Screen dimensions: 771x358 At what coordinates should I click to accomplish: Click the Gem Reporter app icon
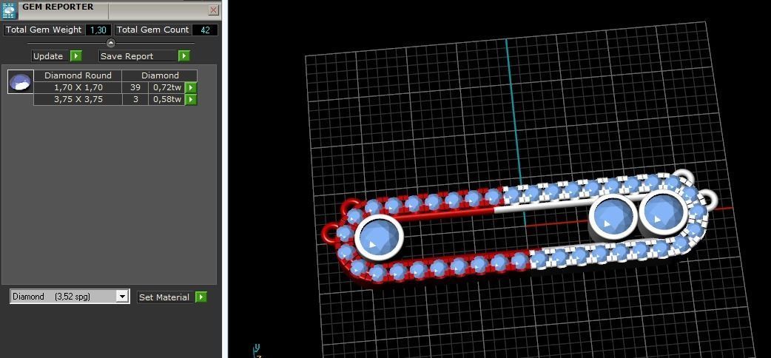point(9,10)
